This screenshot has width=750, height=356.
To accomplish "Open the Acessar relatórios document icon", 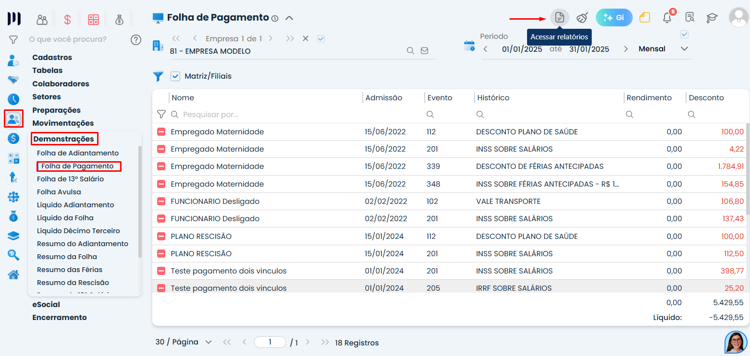I will coord(559,18).
